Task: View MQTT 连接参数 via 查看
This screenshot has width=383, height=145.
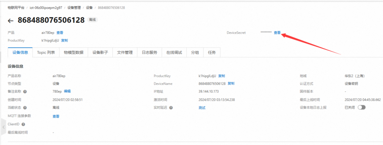Action: pyautogui.click(x=56, y=116)
